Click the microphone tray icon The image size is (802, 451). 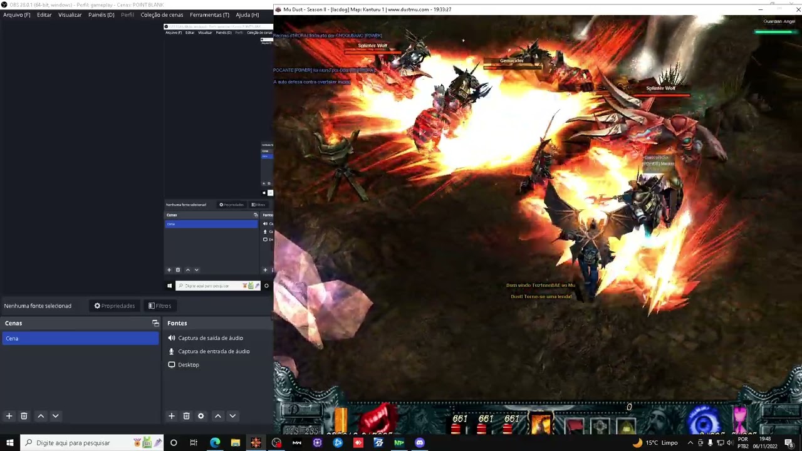[x=710, y=443]
